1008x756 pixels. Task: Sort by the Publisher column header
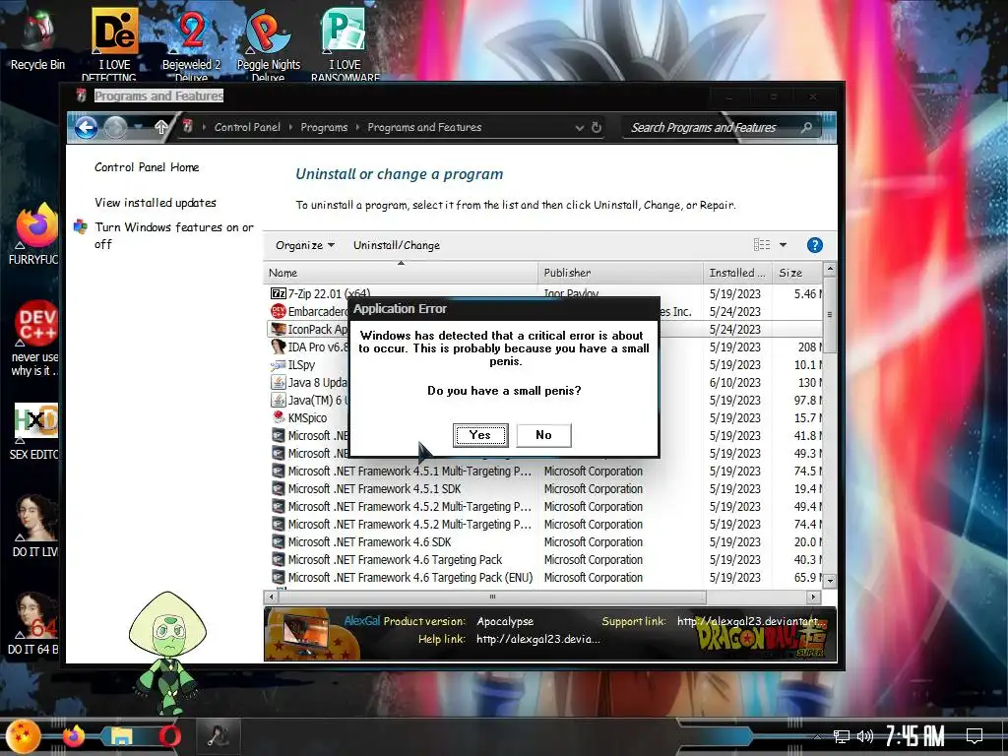click(x=620, y=273)
